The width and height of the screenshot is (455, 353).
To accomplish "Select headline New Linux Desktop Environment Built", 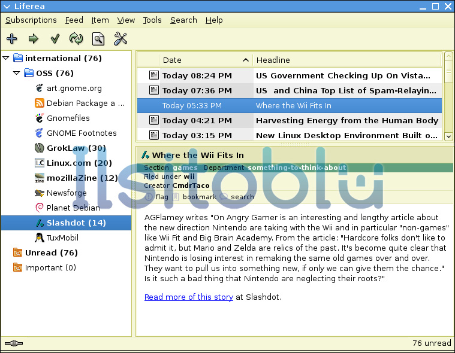I will (x=290, y=135).
